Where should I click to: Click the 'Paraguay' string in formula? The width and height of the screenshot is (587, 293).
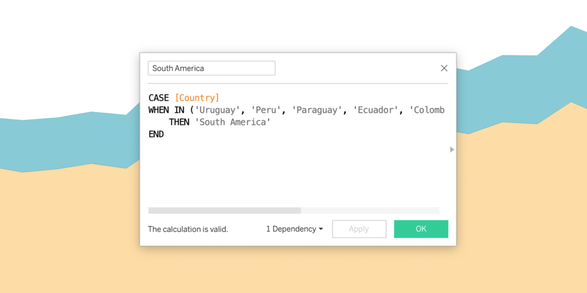pyautogui.click(x=317, y=110)
